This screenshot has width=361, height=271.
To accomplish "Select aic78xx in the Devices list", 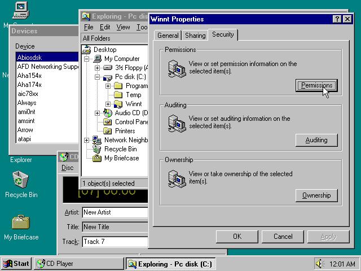I will point(47,94).
